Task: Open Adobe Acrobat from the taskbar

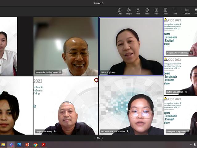Action: 43,145
